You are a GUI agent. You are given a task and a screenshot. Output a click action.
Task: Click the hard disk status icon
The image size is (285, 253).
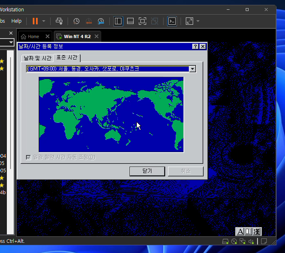coord(225,242)
